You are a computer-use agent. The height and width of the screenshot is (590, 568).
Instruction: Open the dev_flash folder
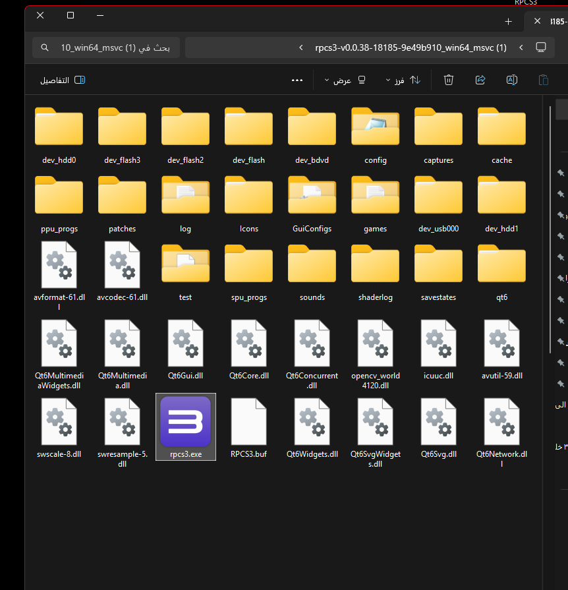coord(248,135)
